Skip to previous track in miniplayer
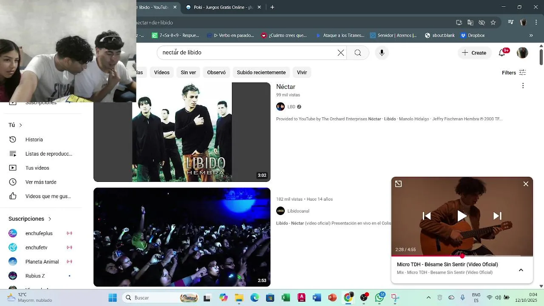This screenshot has width=544, height=306. pos(427,216)
